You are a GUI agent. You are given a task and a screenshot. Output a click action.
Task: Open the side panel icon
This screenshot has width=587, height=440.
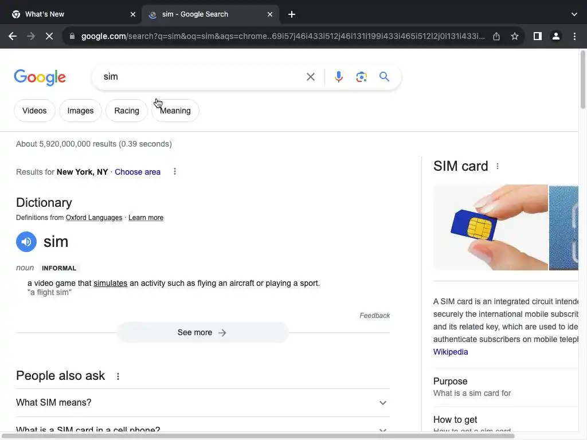pyautogui.click(x=538, y=36)
